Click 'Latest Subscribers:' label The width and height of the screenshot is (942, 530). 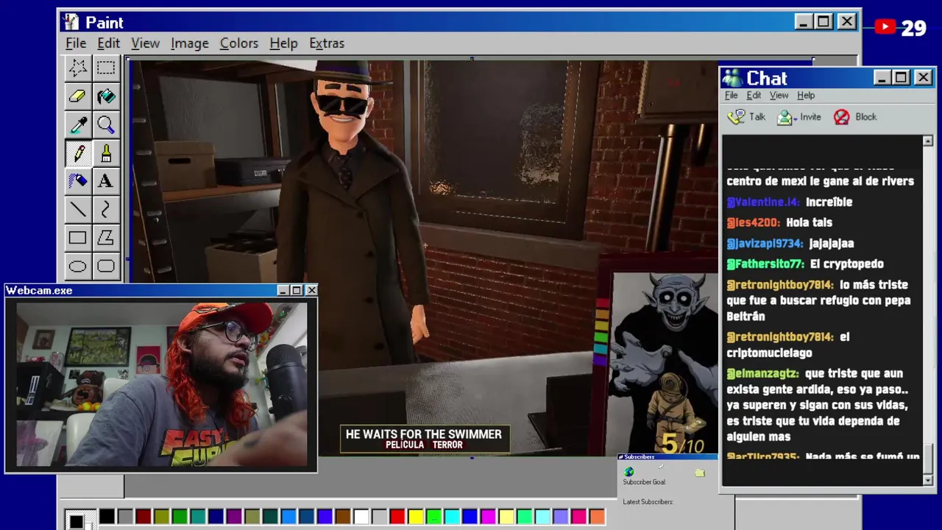(x=648, y=502)
